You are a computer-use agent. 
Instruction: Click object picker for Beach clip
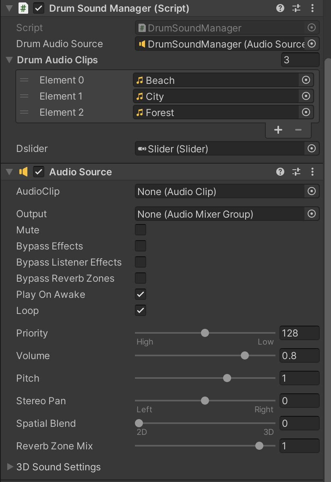(306, 80)
